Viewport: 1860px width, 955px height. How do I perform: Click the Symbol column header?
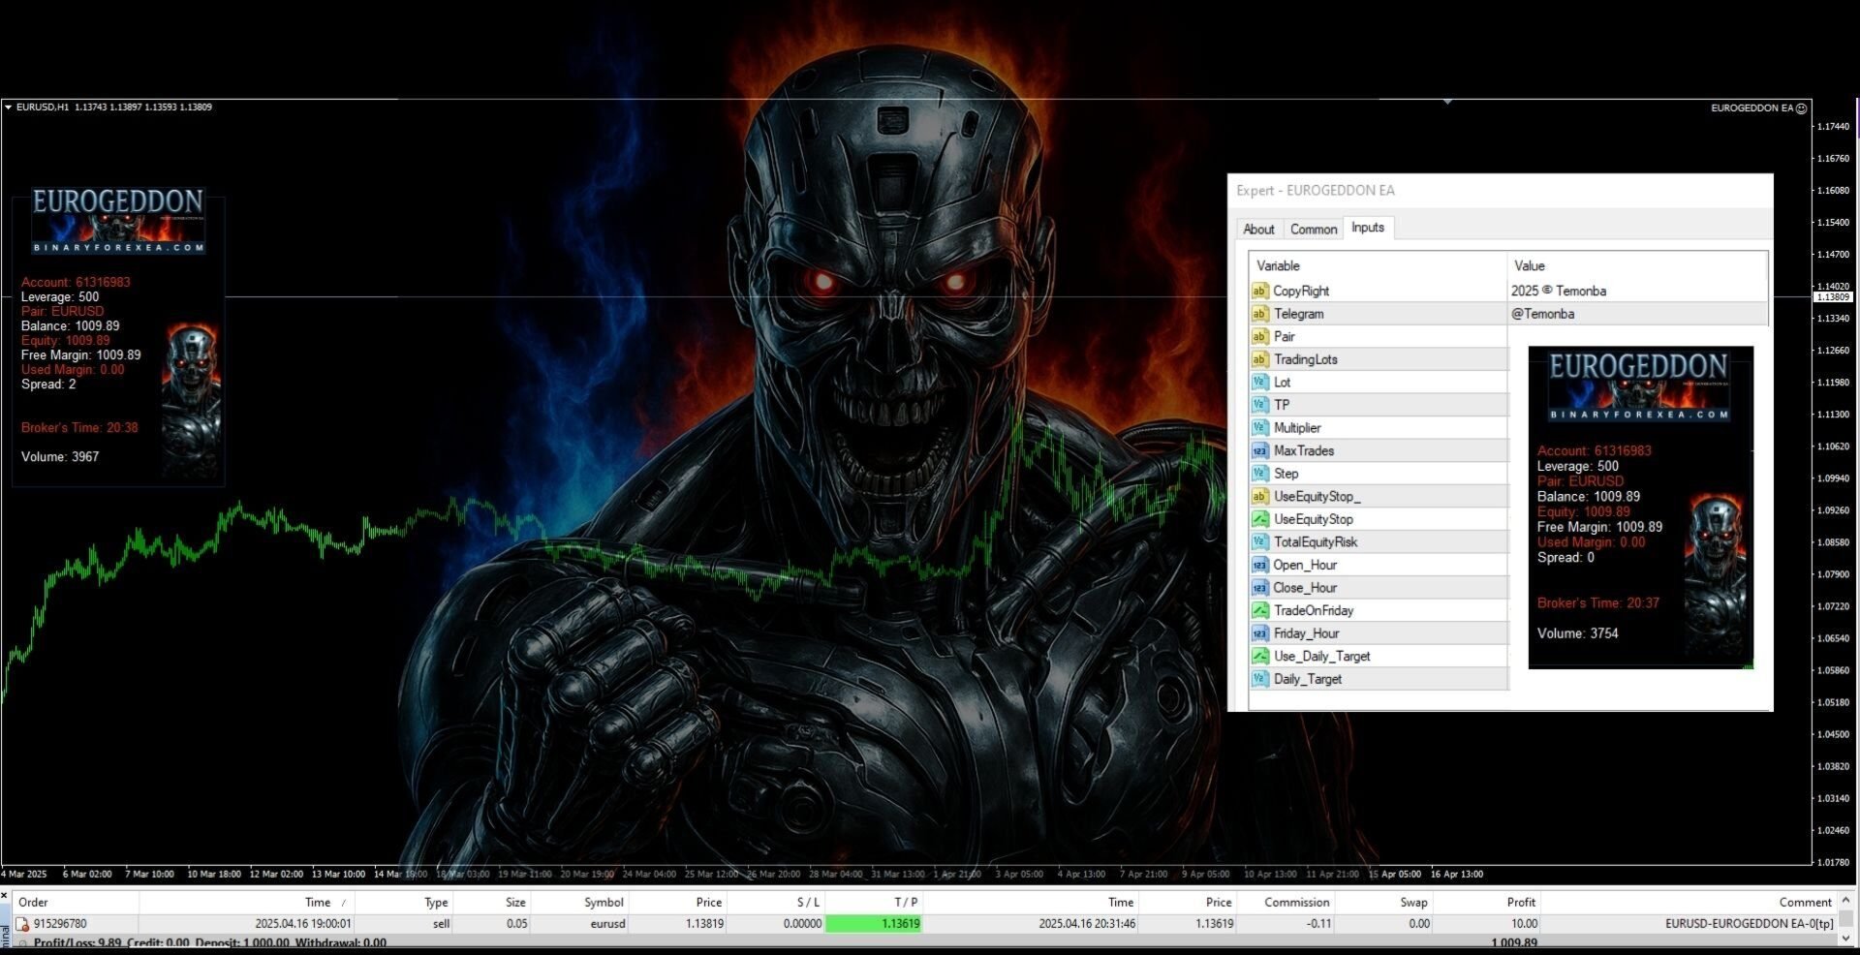point(579,902)
